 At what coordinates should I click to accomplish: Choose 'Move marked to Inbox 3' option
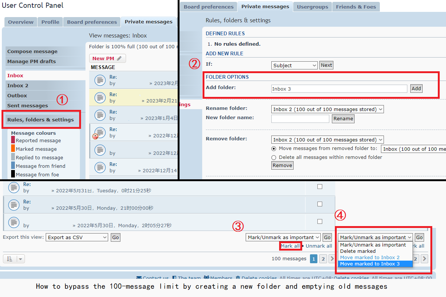[x=375, y=264]
